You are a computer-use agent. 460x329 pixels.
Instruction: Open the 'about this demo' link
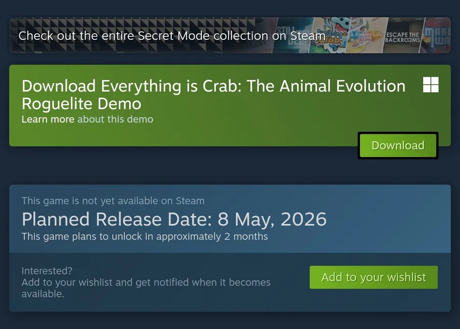[115, 119]
